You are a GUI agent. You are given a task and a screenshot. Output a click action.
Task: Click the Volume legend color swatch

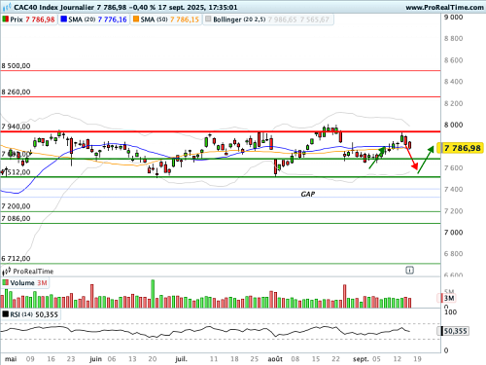[5, 282]
